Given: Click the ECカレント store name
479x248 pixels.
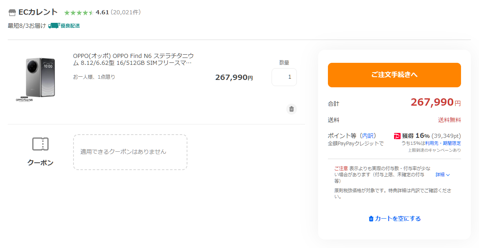Looking at the screenshot, I should (38, 12).
